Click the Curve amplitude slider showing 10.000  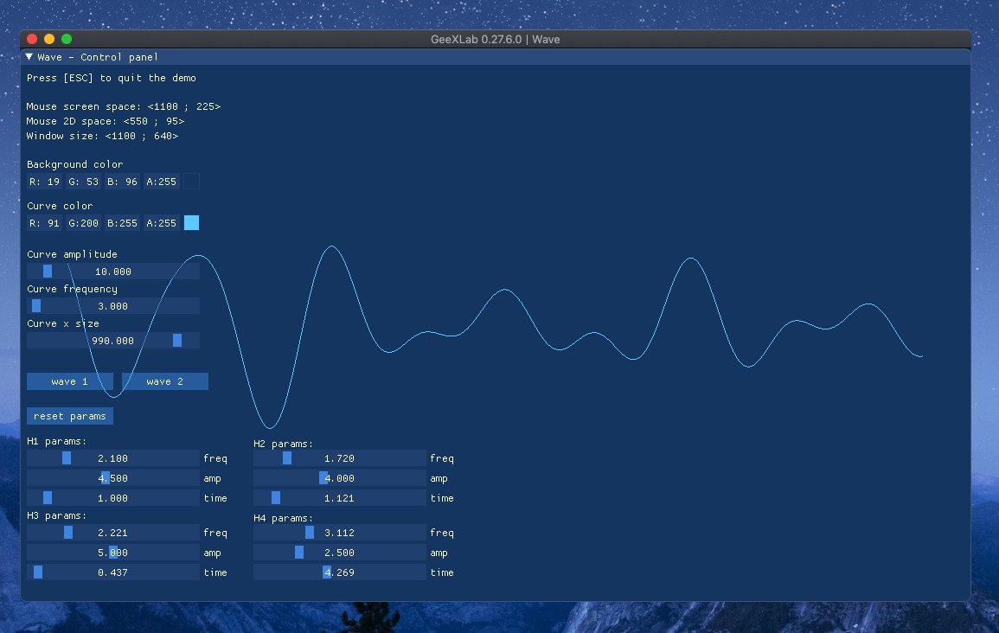coord(113,272)
